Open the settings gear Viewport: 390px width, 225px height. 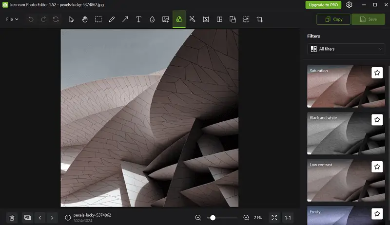349,5
